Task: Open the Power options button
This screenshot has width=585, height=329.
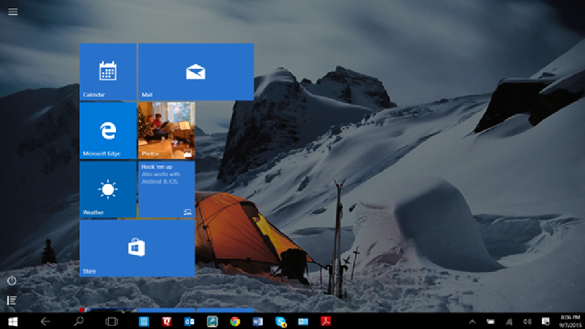Action: 12,281
